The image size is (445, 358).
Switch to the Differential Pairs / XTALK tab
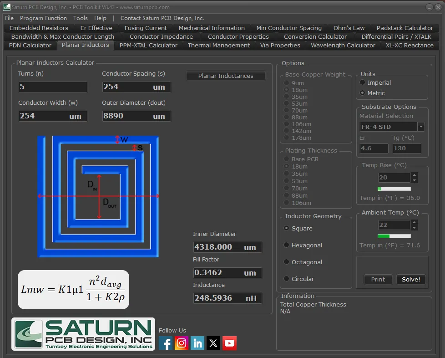click(x=396, y=36)
